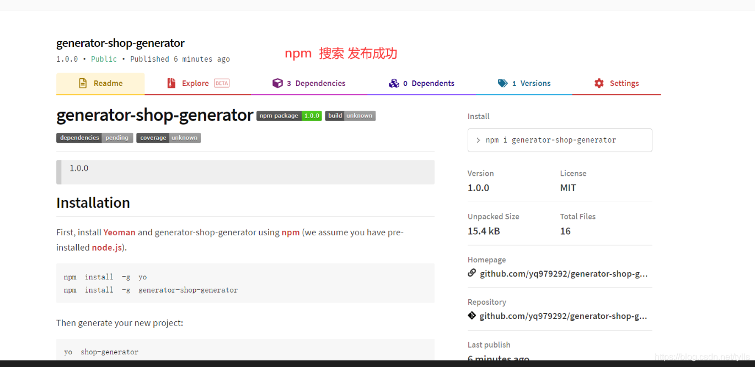
Task: Click the dependencies pending badge
Action: (94, 138)
